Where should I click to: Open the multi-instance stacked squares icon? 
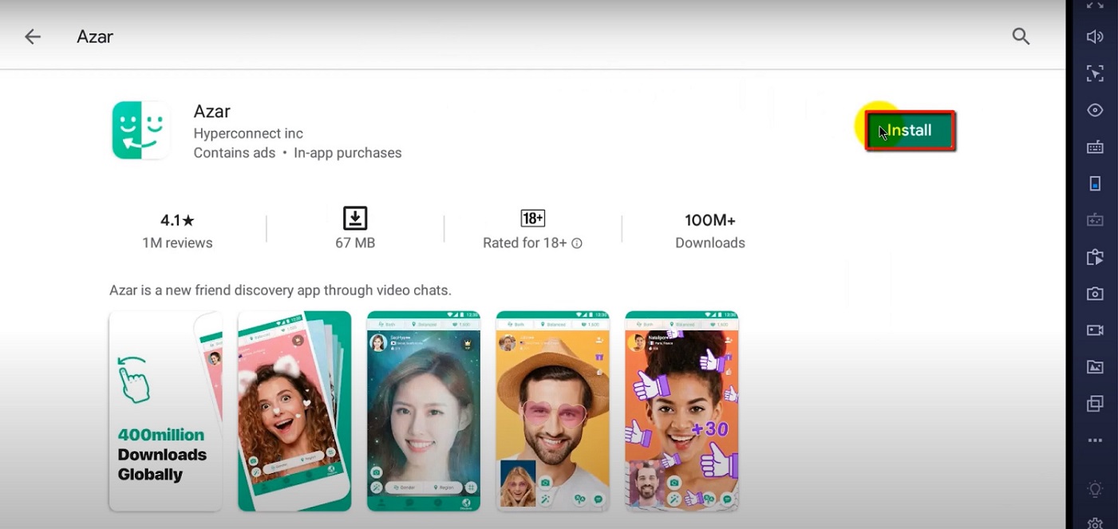1095,404
